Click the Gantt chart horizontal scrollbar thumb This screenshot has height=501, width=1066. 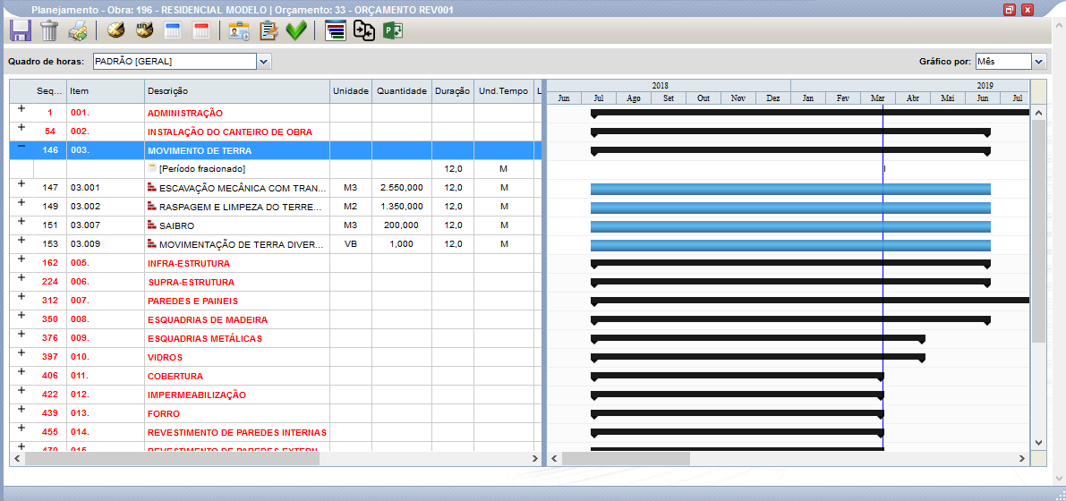tap(627, 459)
